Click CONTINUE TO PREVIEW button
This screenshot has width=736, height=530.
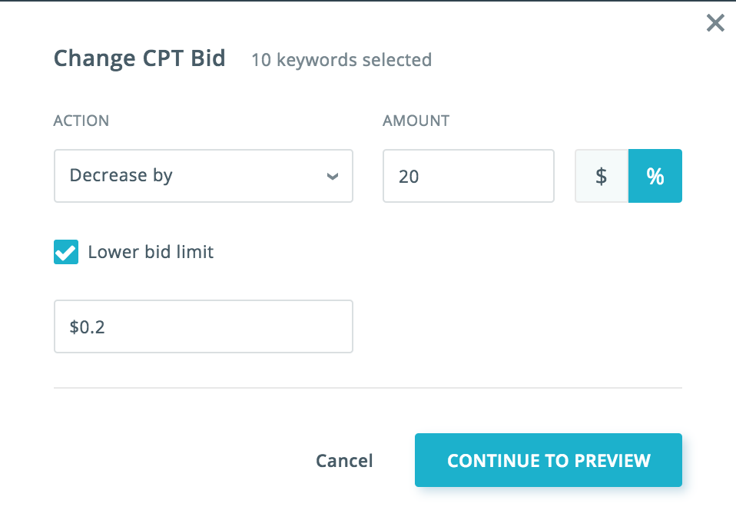click(548, 460)
